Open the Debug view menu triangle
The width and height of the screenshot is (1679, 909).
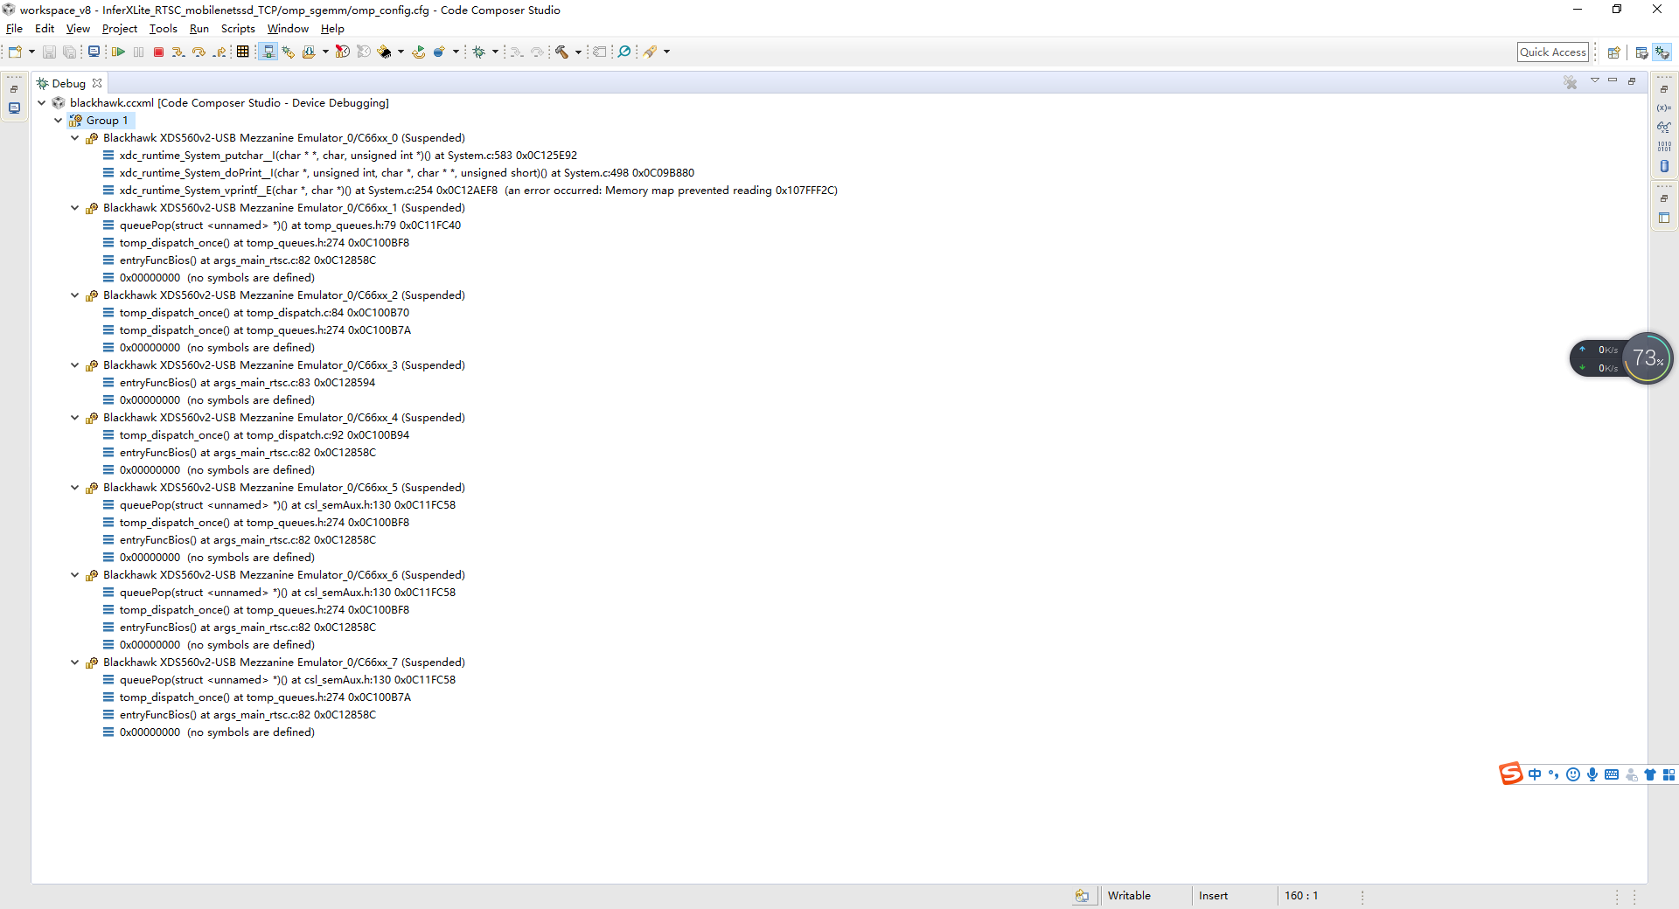1595,80
